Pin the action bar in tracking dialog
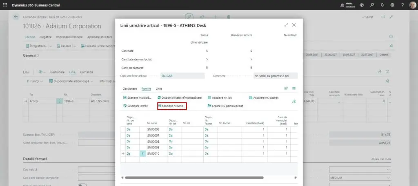The image size is (418, 186). 294,102
